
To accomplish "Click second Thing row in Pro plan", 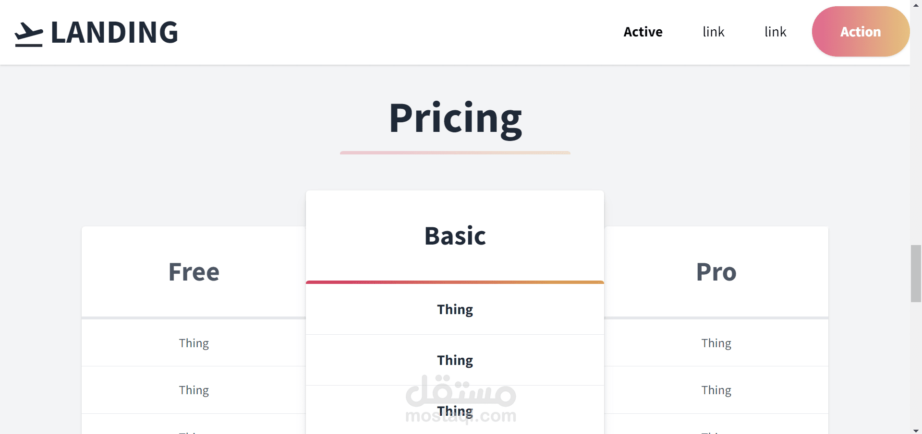I will pos(716,390).
